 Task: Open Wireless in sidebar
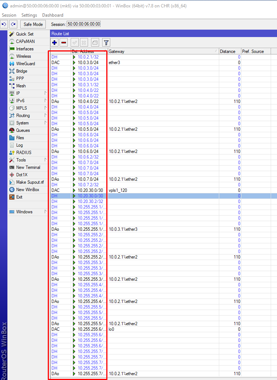point(28,56)
